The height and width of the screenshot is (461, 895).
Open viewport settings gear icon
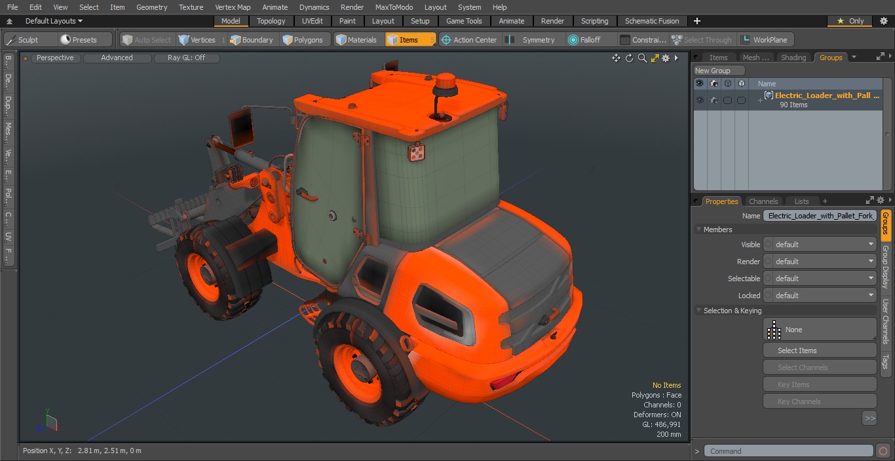[x=666, y=58]
